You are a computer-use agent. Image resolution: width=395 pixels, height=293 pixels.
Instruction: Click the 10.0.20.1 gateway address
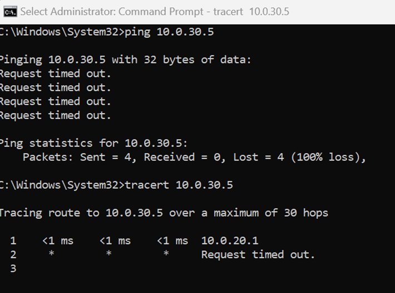pyautogui.click(x=230, y=241)
